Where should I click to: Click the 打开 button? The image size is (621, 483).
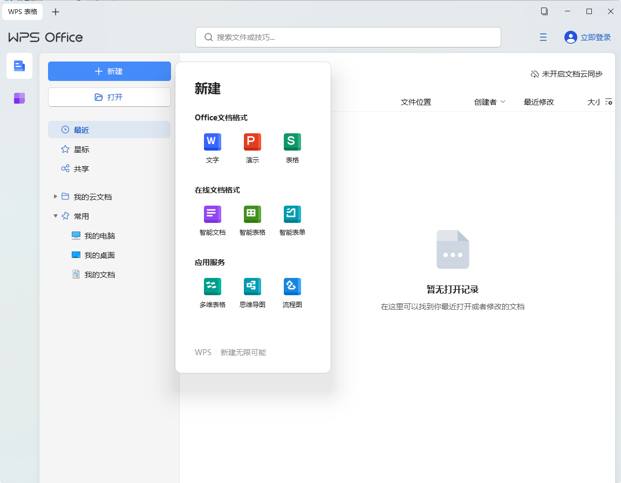pos(110,97)
